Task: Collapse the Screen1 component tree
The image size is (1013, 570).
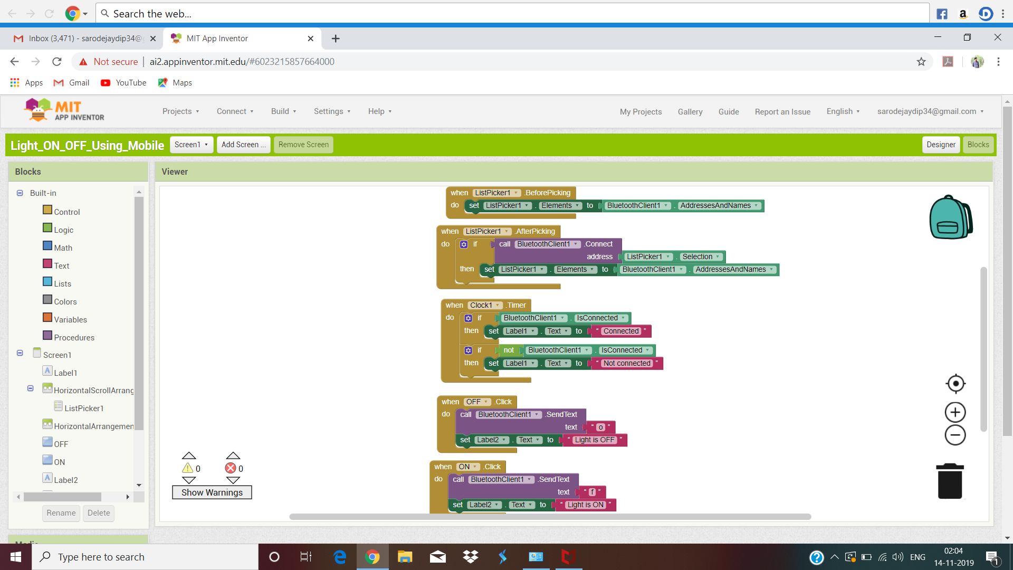Action: pos(20,353)
